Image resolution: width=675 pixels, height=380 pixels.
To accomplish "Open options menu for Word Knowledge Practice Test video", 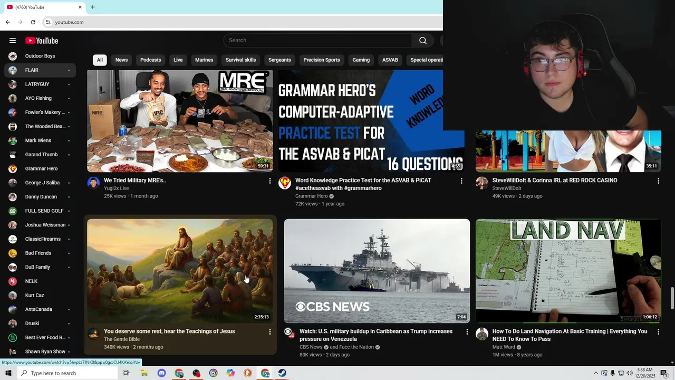I will pyautogui.click(x=461, y=181).
